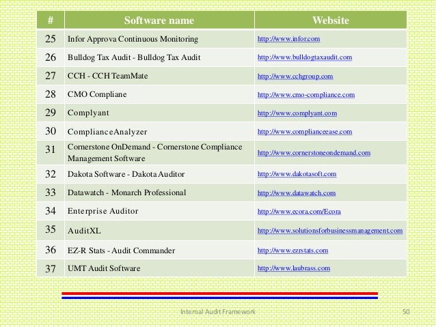This screenshot has height=327, width=436.
Task: Click the slide page number 50
Action: [x=406, y=312]
